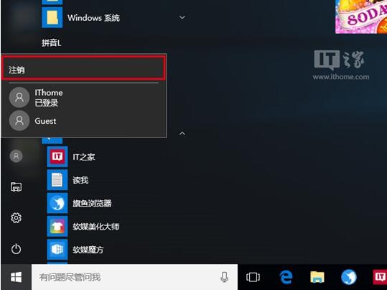
Task: Click the Windows 系统 folder icon
Action: click(x=52, y=17)
